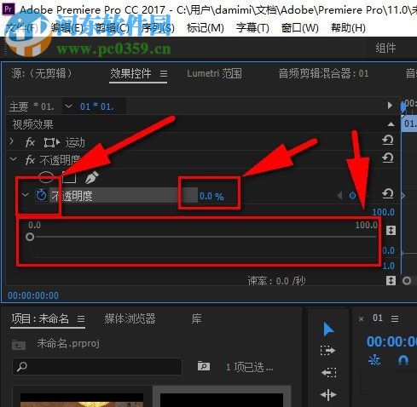Collapse the 视频效果 section arrow
Image resolution: width=417 pixels, height=407 pixels.
click(391, 124)
